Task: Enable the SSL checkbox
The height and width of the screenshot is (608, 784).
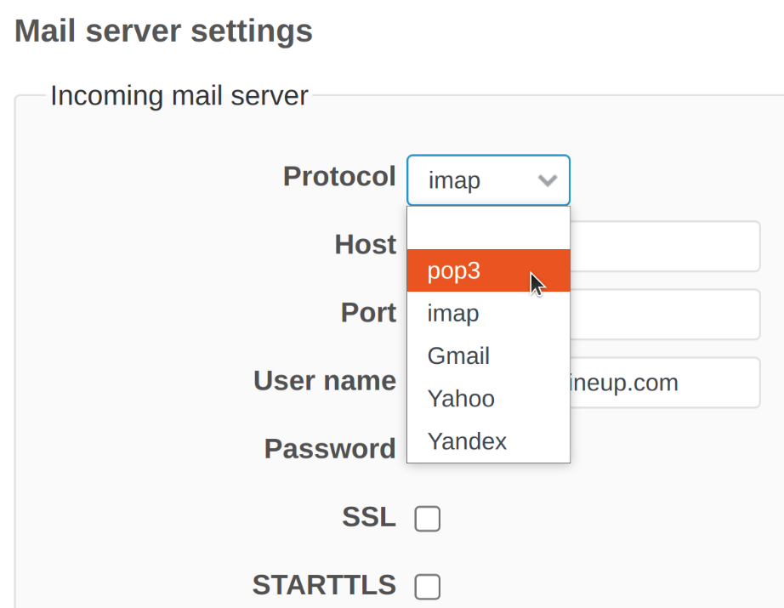Action: tap(427, 518)
